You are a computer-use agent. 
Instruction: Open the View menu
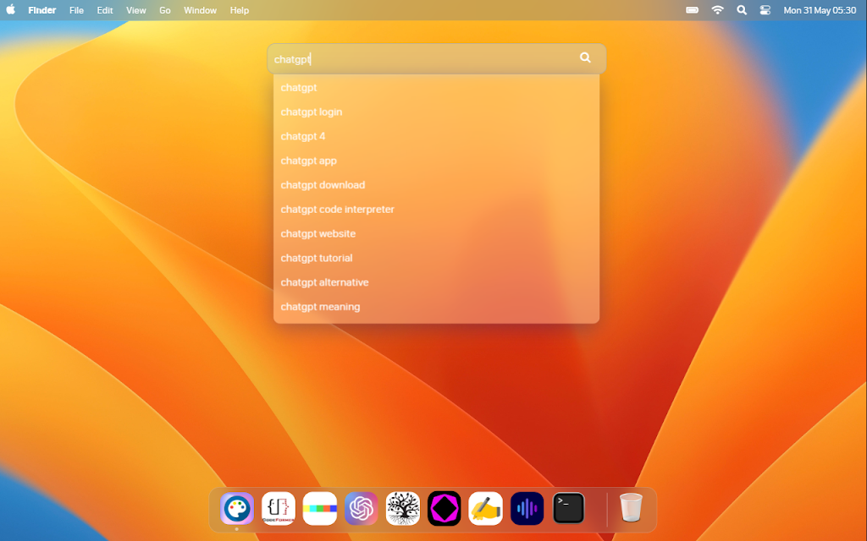[136, 10]
